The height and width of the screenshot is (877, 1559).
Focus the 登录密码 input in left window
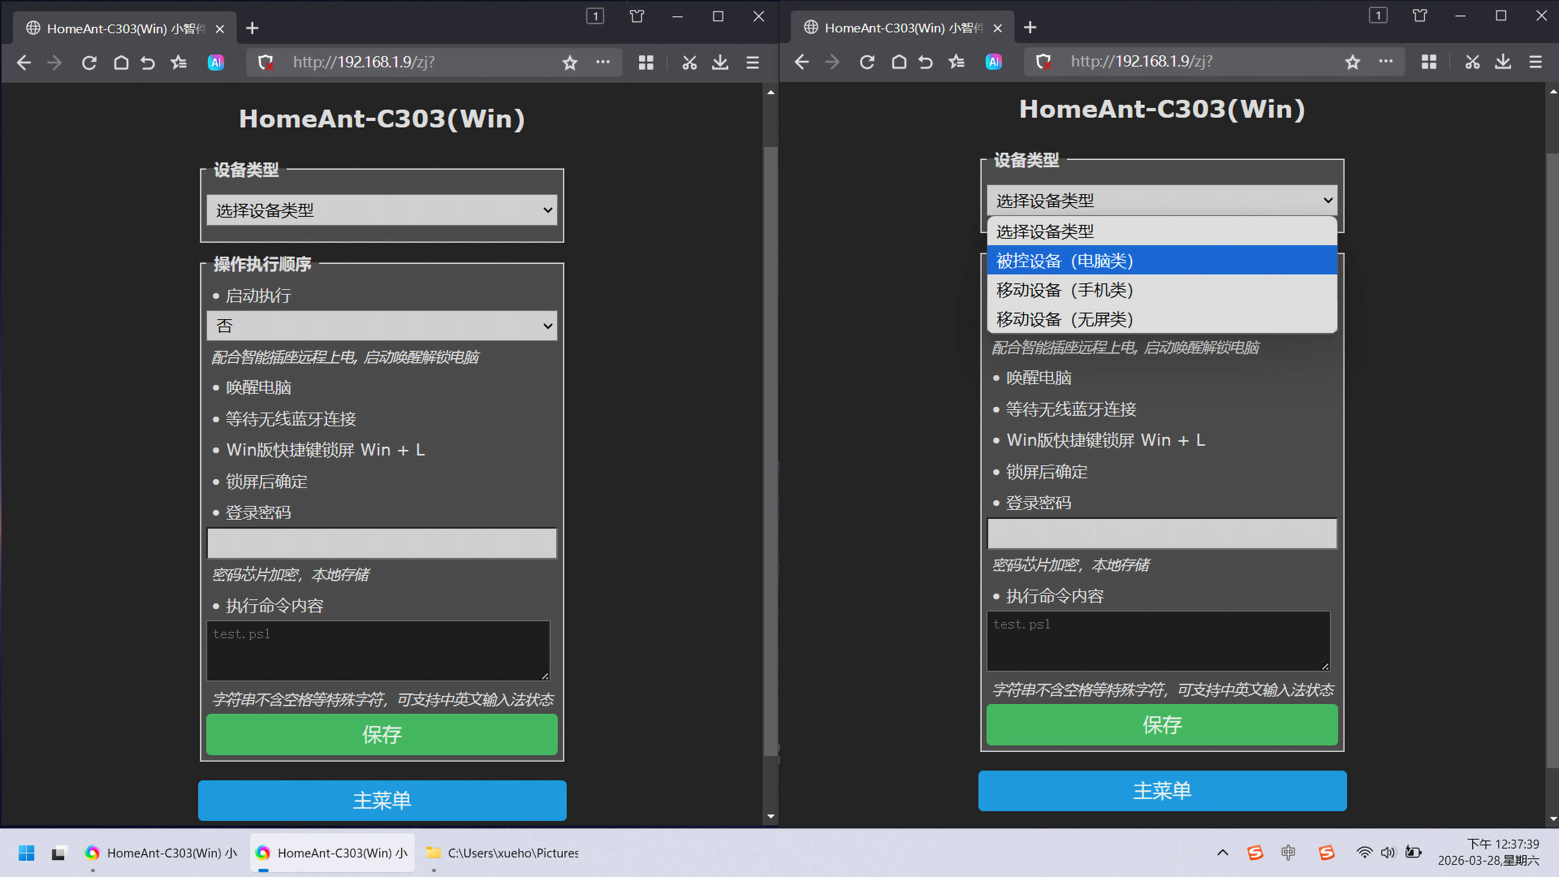pos(381,543)
